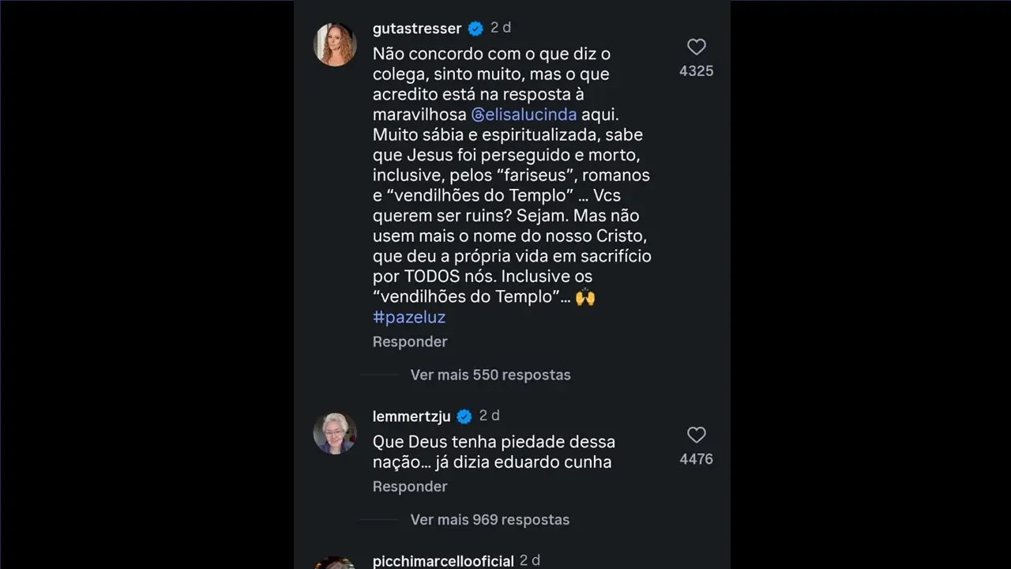This screenshot has height=569, width=1011.
Task: Tap Responder below lemmertzju's comment
Action: click(x=410, y=486)
